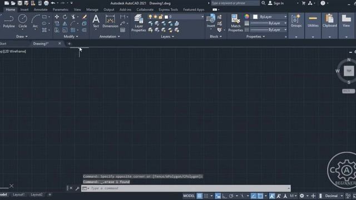356x200 pixels.
Task: Activate the Array tool
Action: coord(73,30)
